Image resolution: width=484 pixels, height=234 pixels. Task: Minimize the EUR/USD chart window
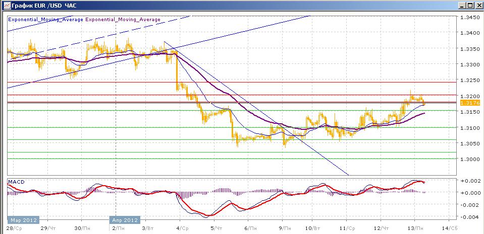[462, 6]
